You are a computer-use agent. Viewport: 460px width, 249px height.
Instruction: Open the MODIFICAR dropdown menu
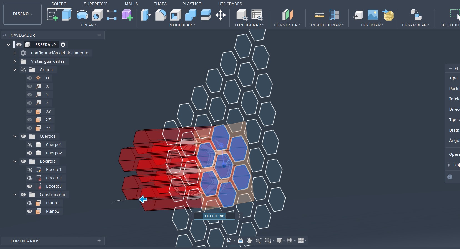182,25
